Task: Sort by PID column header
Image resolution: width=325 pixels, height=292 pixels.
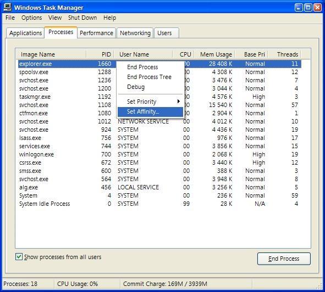Action: point(100,54)
